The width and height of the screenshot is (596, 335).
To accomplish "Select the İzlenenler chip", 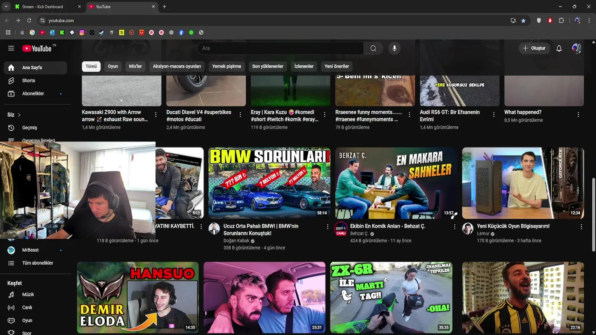I will point(304,66).
